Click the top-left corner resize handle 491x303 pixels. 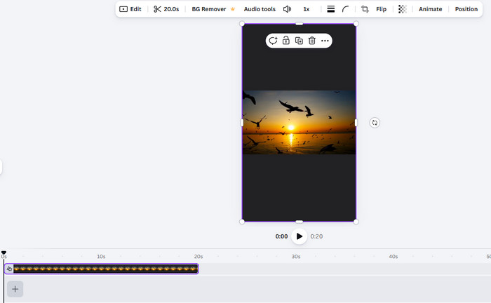242,23
